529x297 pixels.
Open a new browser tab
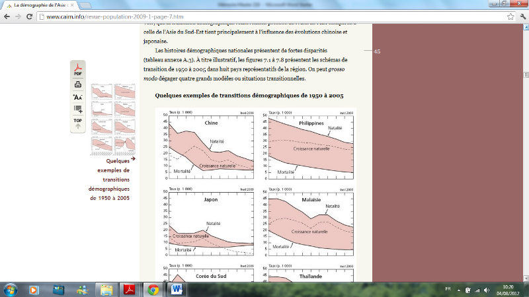[x=85, y=5]
